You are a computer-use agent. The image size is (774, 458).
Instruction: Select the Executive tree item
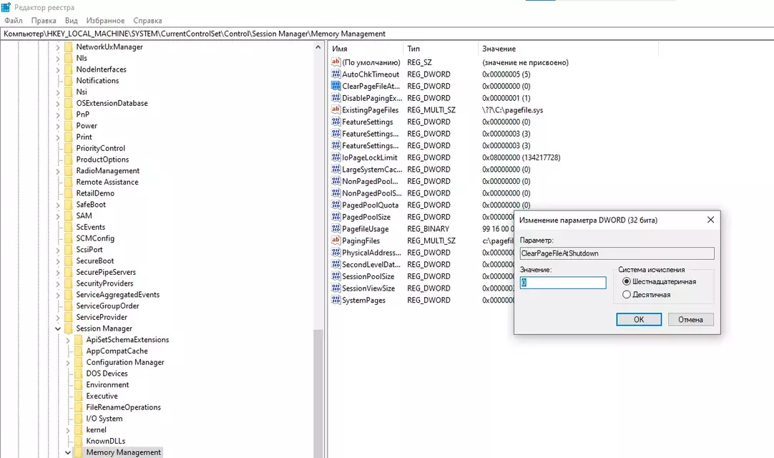pos(102,396)
